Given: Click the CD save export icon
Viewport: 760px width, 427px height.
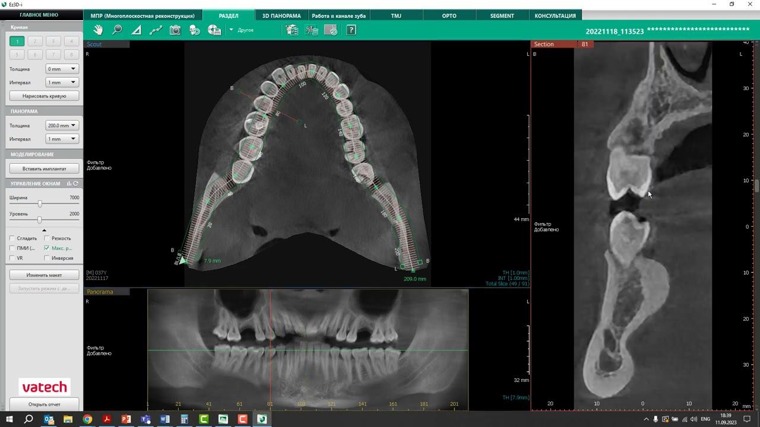Looking at the screenshot, I should (214, 30).
